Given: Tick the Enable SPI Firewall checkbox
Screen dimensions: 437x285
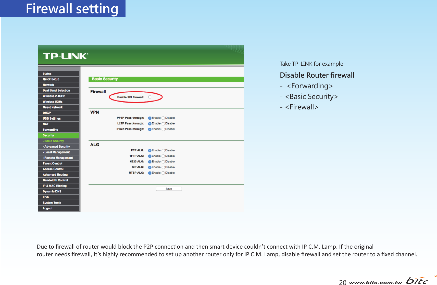Looking at the screenshot, I should [150, 97].
